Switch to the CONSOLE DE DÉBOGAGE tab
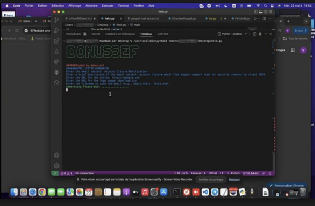 [120, 34]
